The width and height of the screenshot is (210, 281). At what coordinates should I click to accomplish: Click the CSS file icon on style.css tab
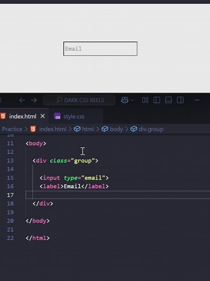(57, 116)
